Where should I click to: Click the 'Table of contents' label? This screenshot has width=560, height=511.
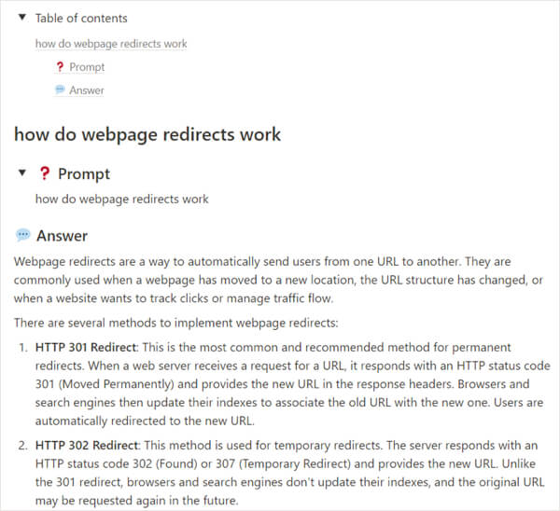pyautogui.click(x=81, y=18)
